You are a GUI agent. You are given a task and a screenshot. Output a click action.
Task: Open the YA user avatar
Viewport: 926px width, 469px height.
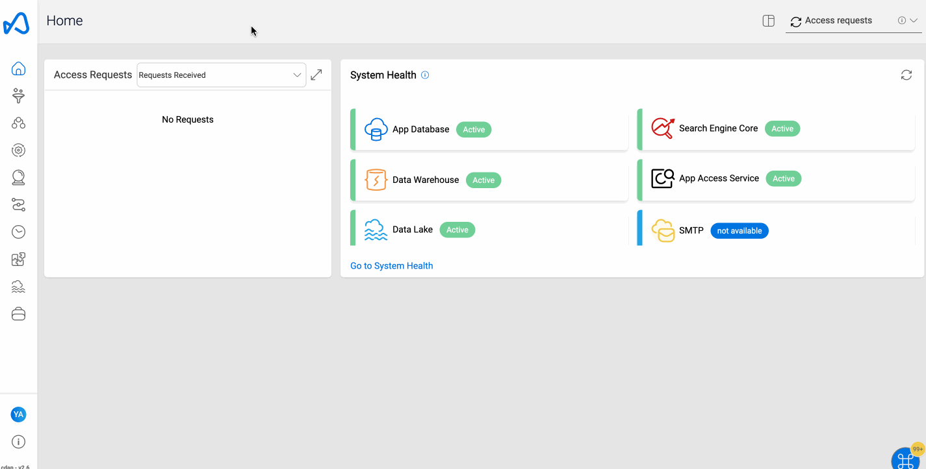(19, 415)
